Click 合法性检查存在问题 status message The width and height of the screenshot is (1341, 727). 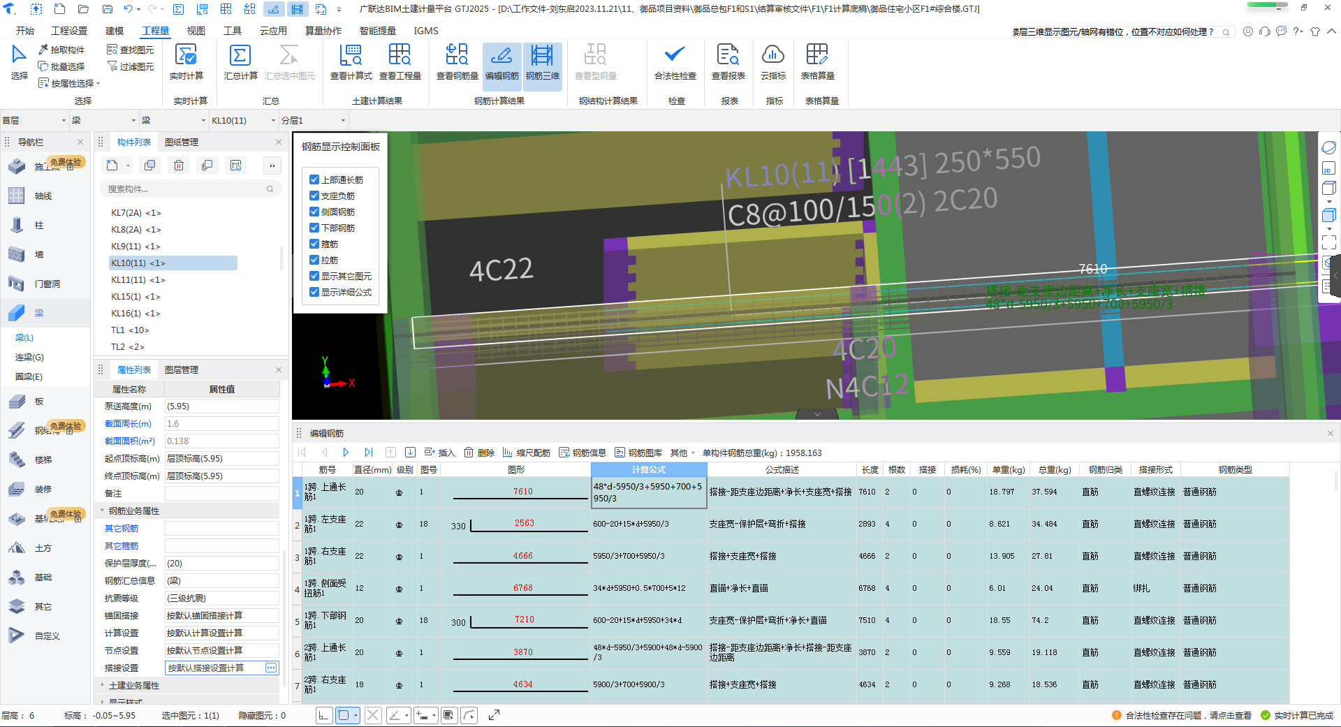[1182, 715]
